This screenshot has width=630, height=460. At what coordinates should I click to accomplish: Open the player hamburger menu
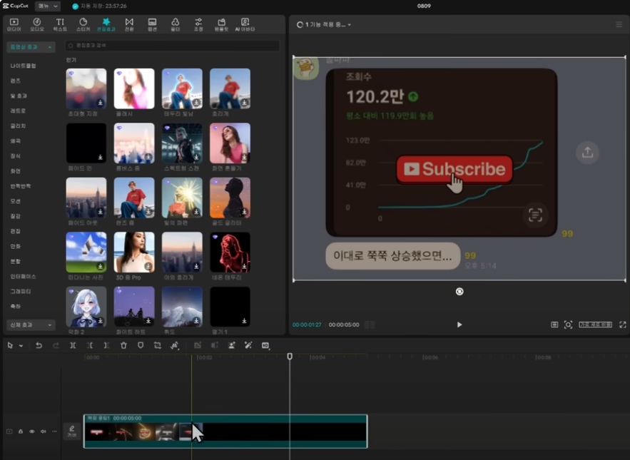(x=619, y=24)
